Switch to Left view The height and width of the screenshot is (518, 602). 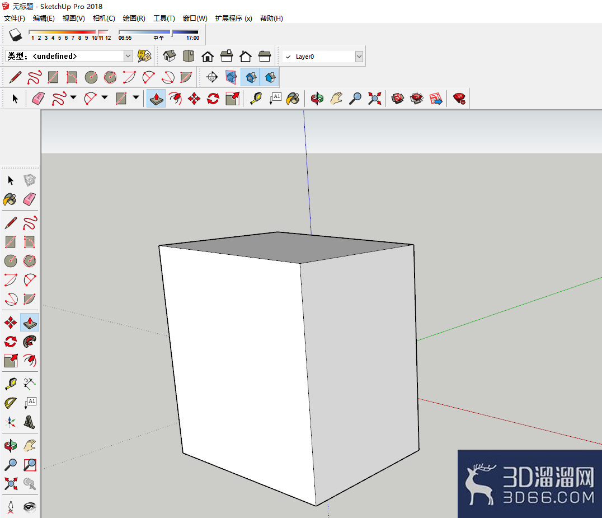[265, 56]
